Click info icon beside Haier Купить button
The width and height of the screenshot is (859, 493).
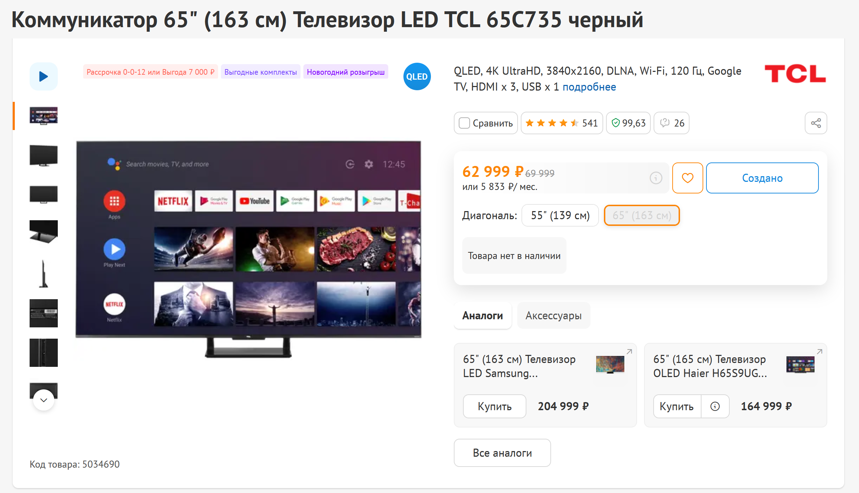pyautogui.click(x=715, y=406)
